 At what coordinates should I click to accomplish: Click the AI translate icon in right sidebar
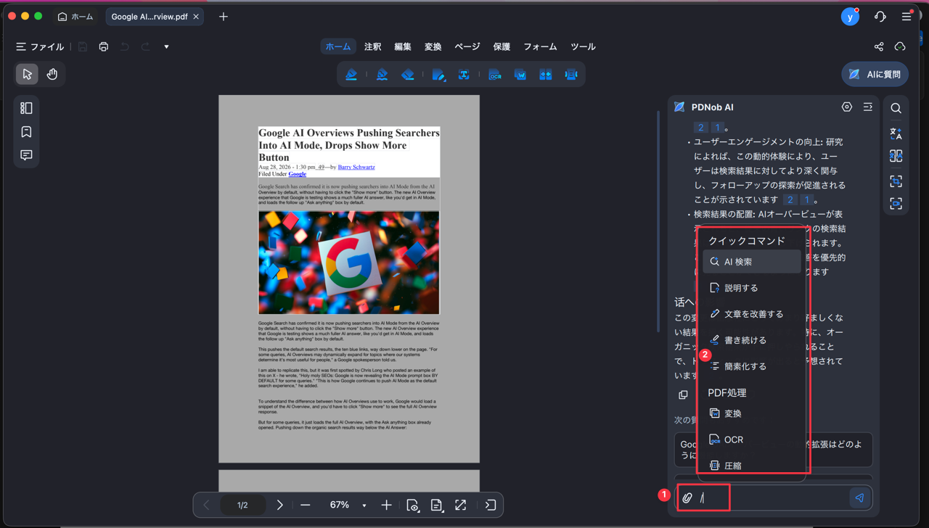coord(896,133)
